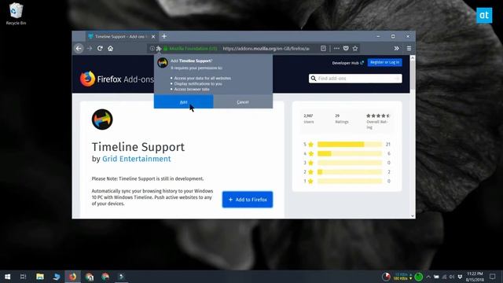Image resolution: width=503 pixels, height=283 pixels.
Task: Click the URL address bar text
Action: [266, 49]
